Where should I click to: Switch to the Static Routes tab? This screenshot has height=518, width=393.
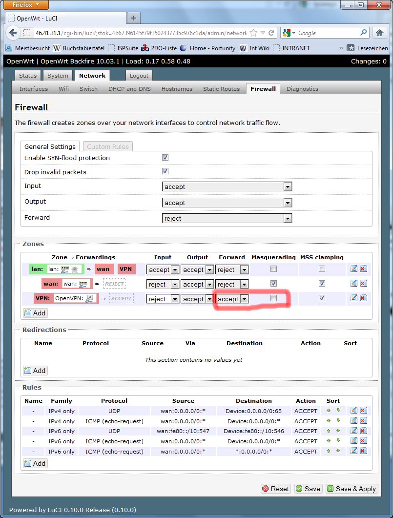221,89
